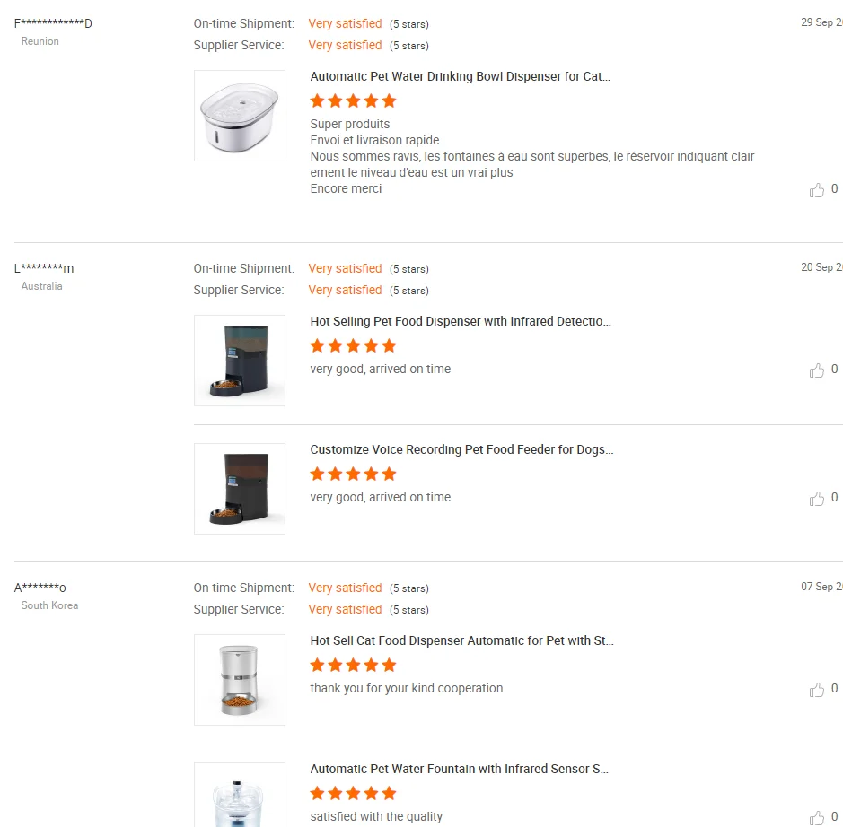Like the 'satisfied with the quality' review
Screen dimensions: 843x827
(x=816, y=818)
